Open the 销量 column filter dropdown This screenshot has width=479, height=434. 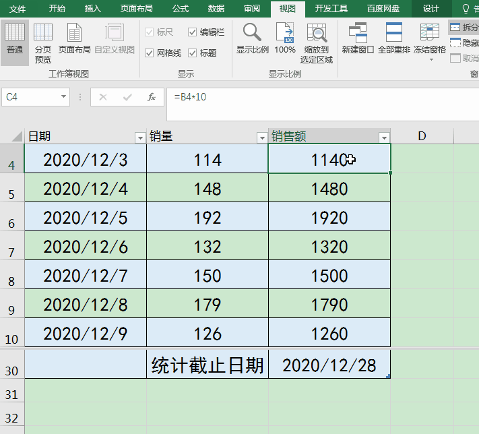[x=262, y=138]
